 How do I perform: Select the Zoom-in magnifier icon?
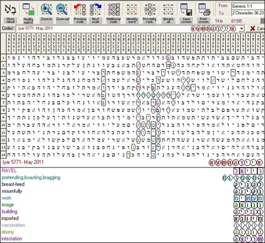[46, 9]
